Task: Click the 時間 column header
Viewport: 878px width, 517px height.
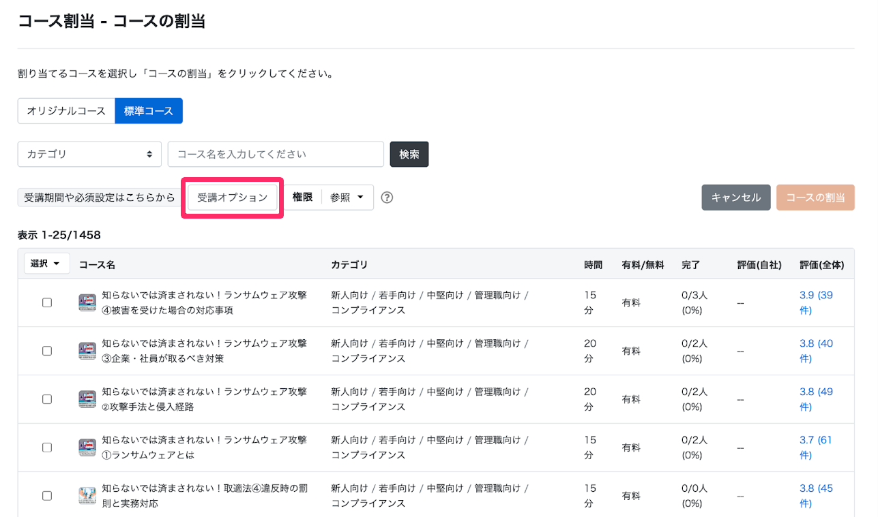Action: [594, 264]
